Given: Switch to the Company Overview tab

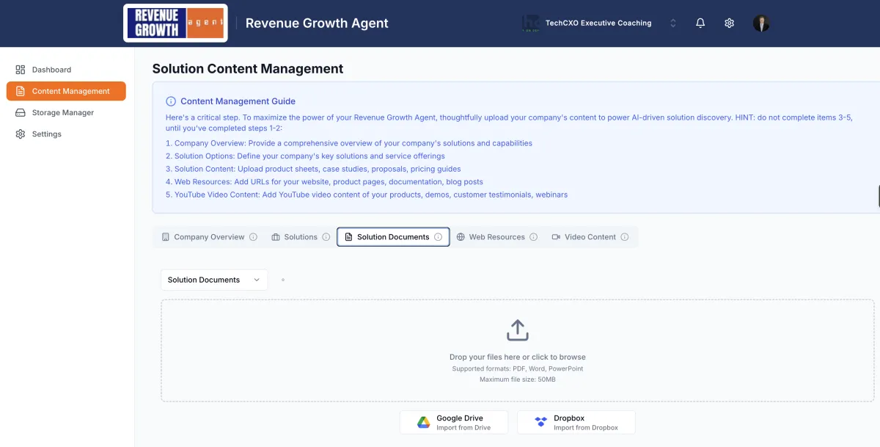Looking at the screenshot, I should click(x=209, y=237).
